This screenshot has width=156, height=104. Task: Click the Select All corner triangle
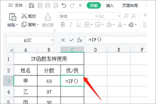point(11,50)
